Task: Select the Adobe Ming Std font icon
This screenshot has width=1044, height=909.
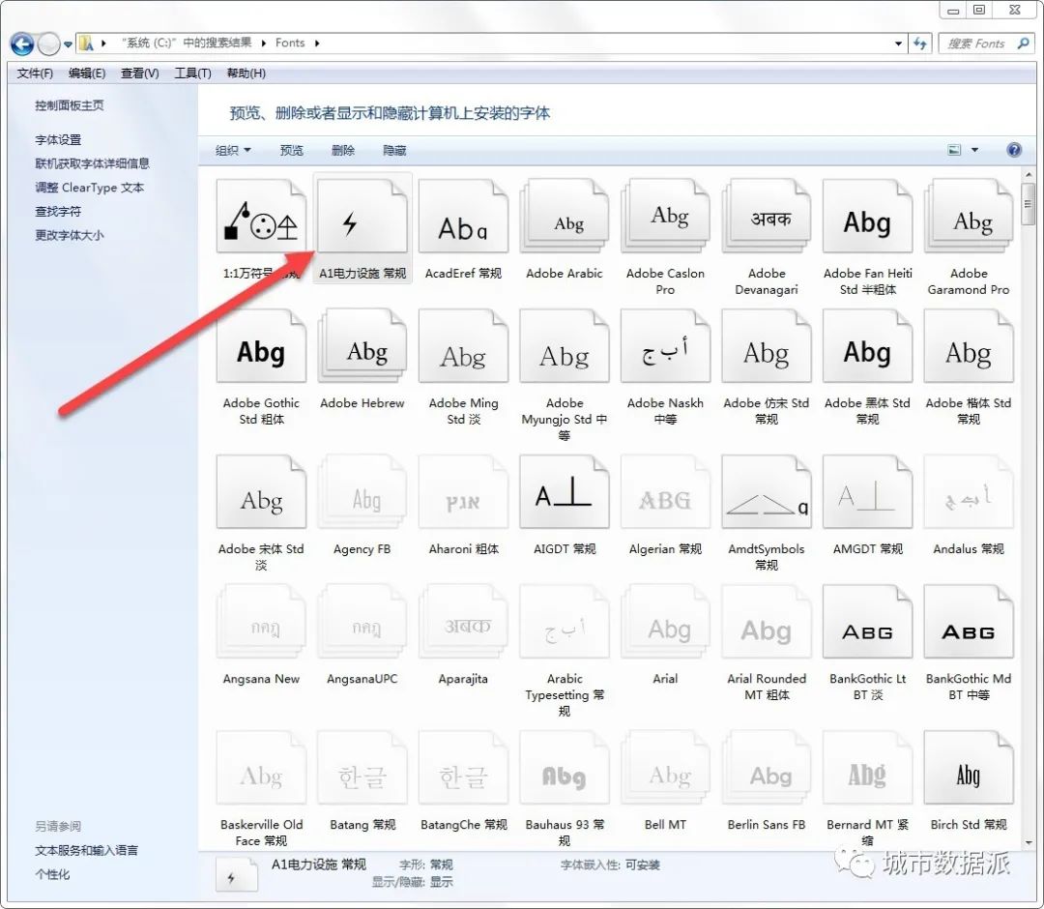Action: tap(463, 345)
